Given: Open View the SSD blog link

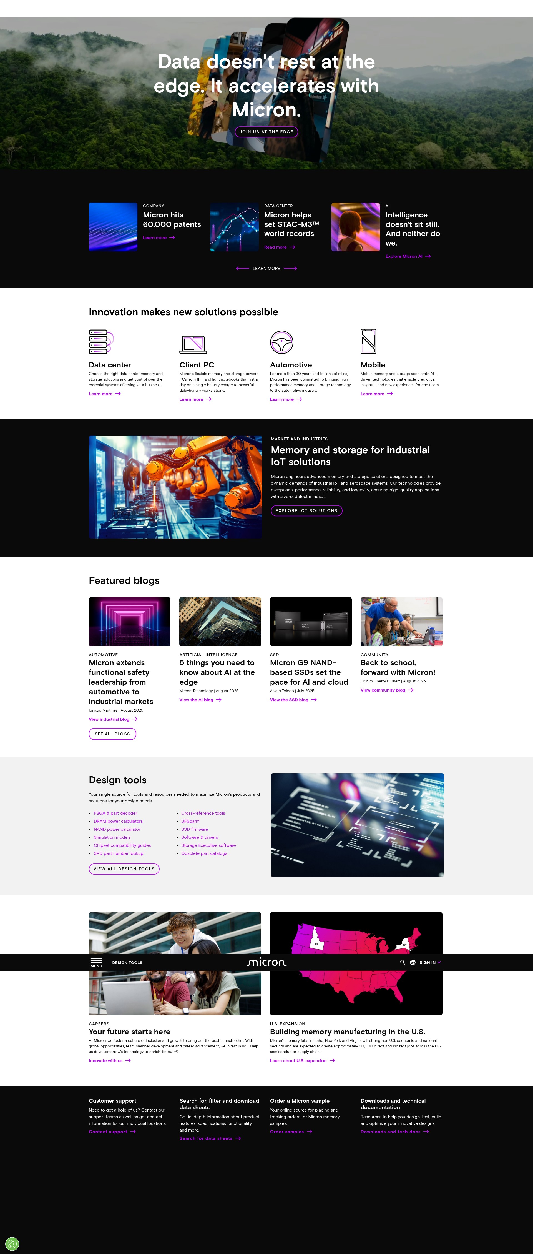Looking at the screenshot, I should point(293,700).
